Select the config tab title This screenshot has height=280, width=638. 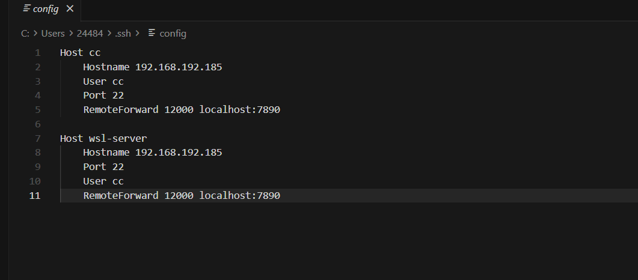point(46,9)
